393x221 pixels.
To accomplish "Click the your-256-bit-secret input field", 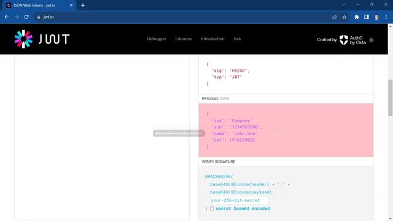I will click(x=239, y=201).
